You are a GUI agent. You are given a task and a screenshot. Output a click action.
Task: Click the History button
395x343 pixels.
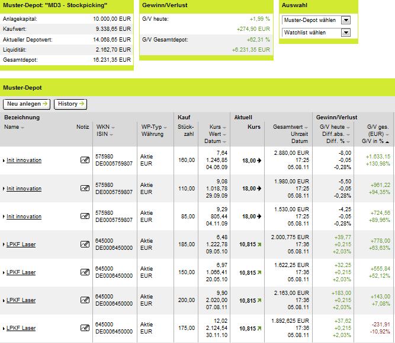coord(70,104)
